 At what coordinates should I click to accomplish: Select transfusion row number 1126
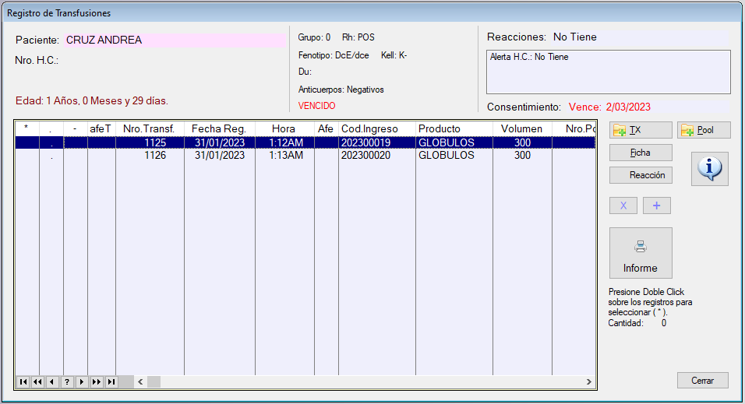point(156,156)
